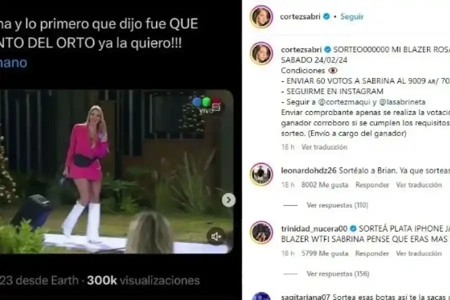Open trinidad_nucera00 avatar
This screenshot has height=300, width=450.
pyautogui.click(x=261, y=232)
